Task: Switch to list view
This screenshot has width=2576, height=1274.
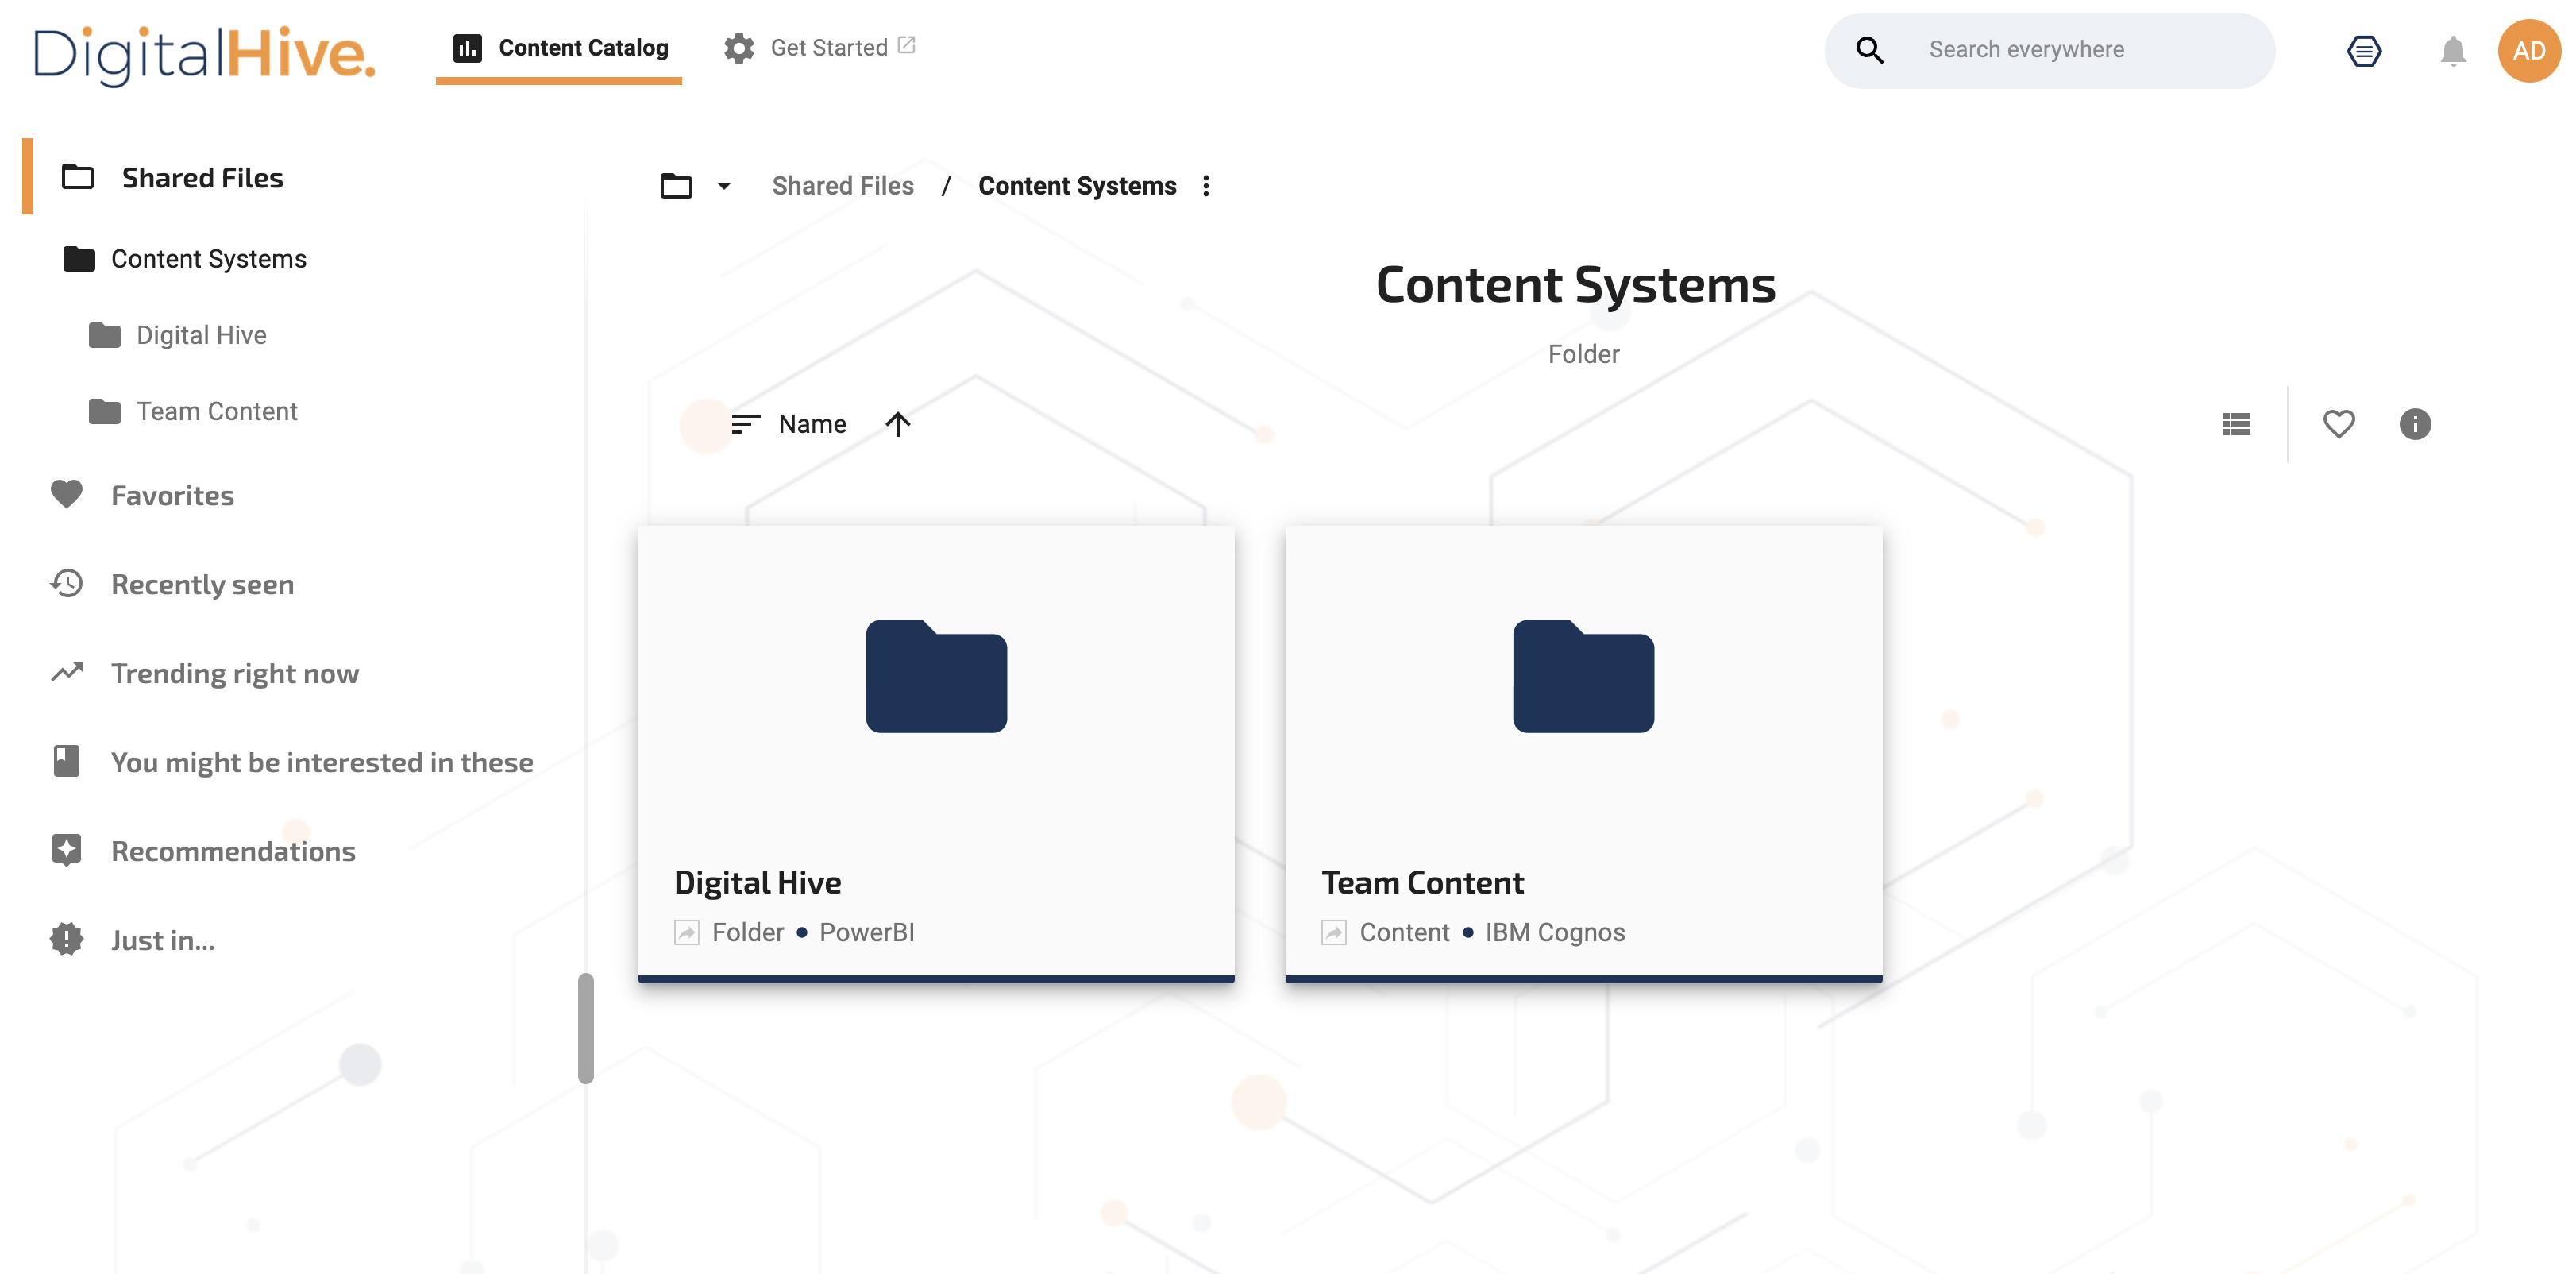Action: (2237, 424)
